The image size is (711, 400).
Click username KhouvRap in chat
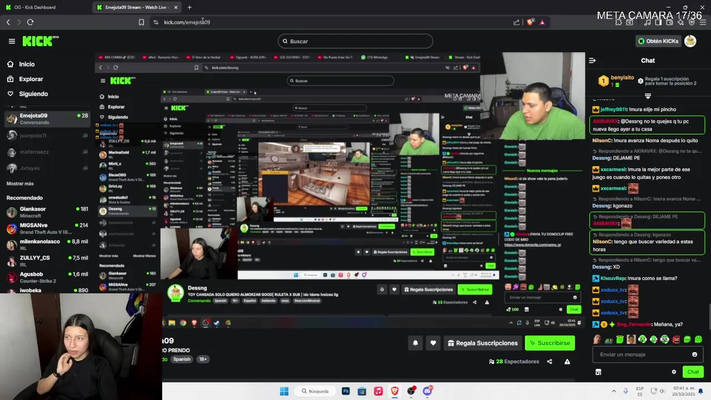click(x=613, y=278)
